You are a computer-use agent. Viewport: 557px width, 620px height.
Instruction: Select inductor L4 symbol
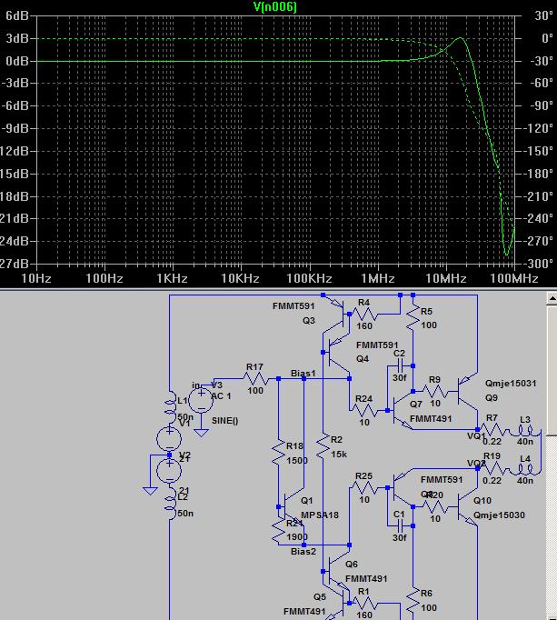point(526,469)
